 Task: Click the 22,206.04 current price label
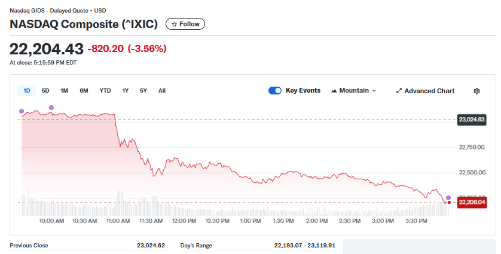[x=472, y=203]
